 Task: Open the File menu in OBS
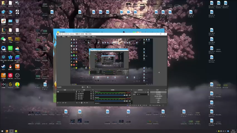[x=59, y=36]
